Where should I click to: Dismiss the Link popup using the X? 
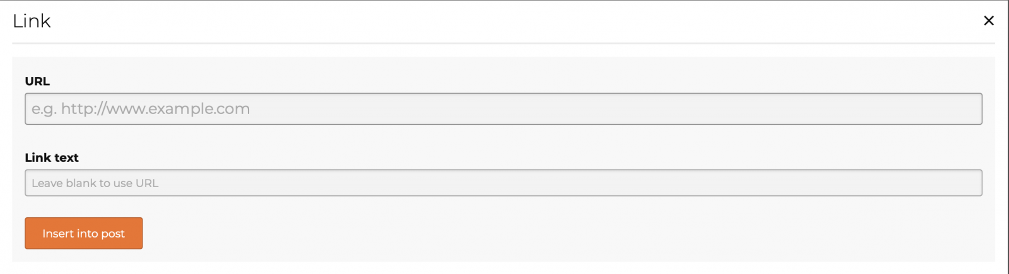tap(988, 21)
